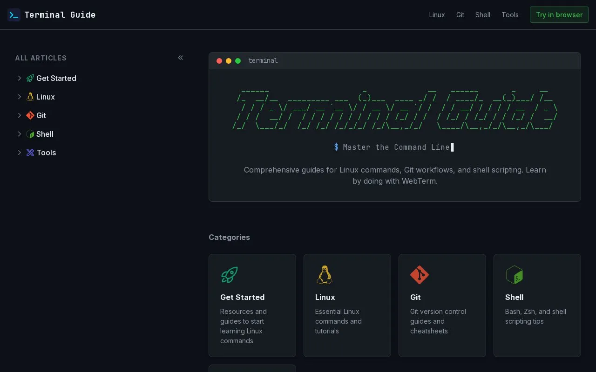Open the Git category card title
Viewport: 596px width, 372px height.
click(415, 297)
